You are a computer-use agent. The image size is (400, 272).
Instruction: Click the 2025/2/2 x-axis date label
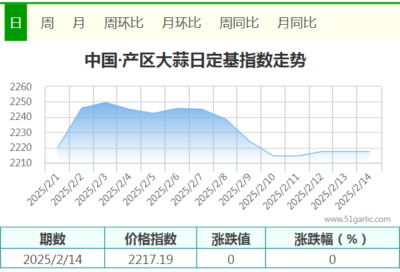pos(68,190)
